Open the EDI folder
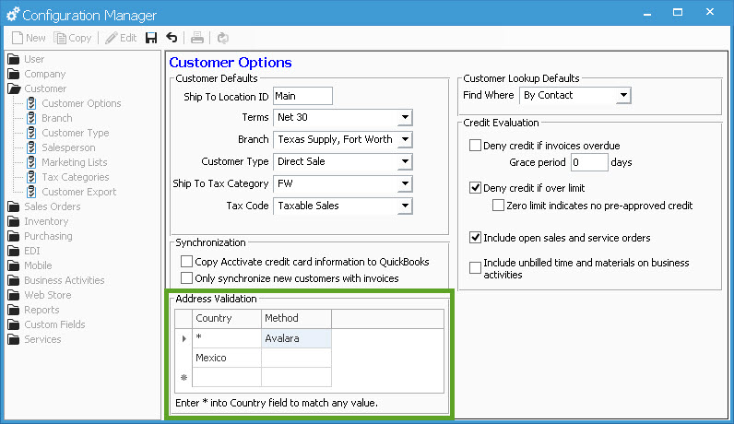The width and height of the screenshot is (734, 424). (24, 251)
